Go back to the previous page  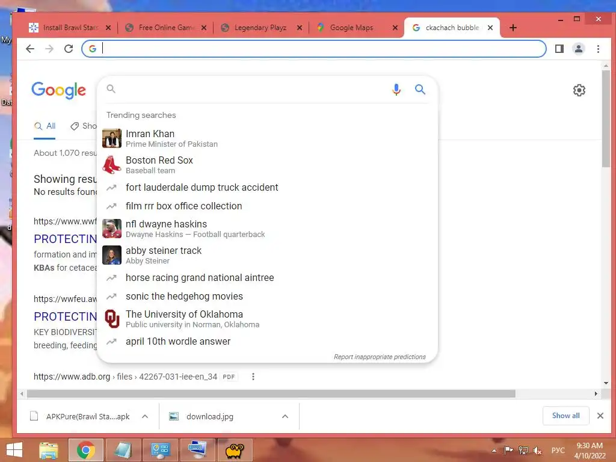click(x=30, y=49)
